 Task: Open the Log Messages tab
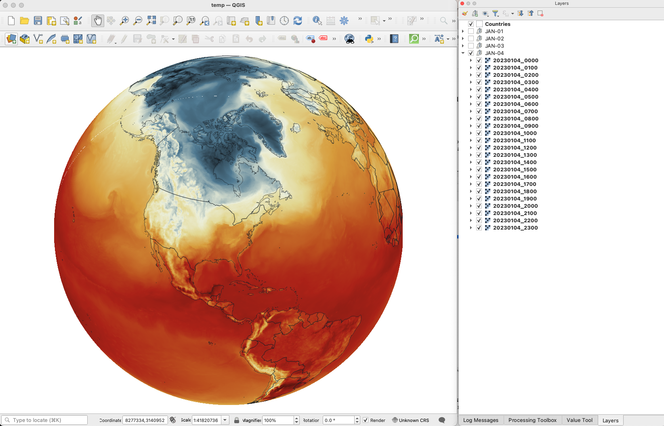tap(480, 420)
